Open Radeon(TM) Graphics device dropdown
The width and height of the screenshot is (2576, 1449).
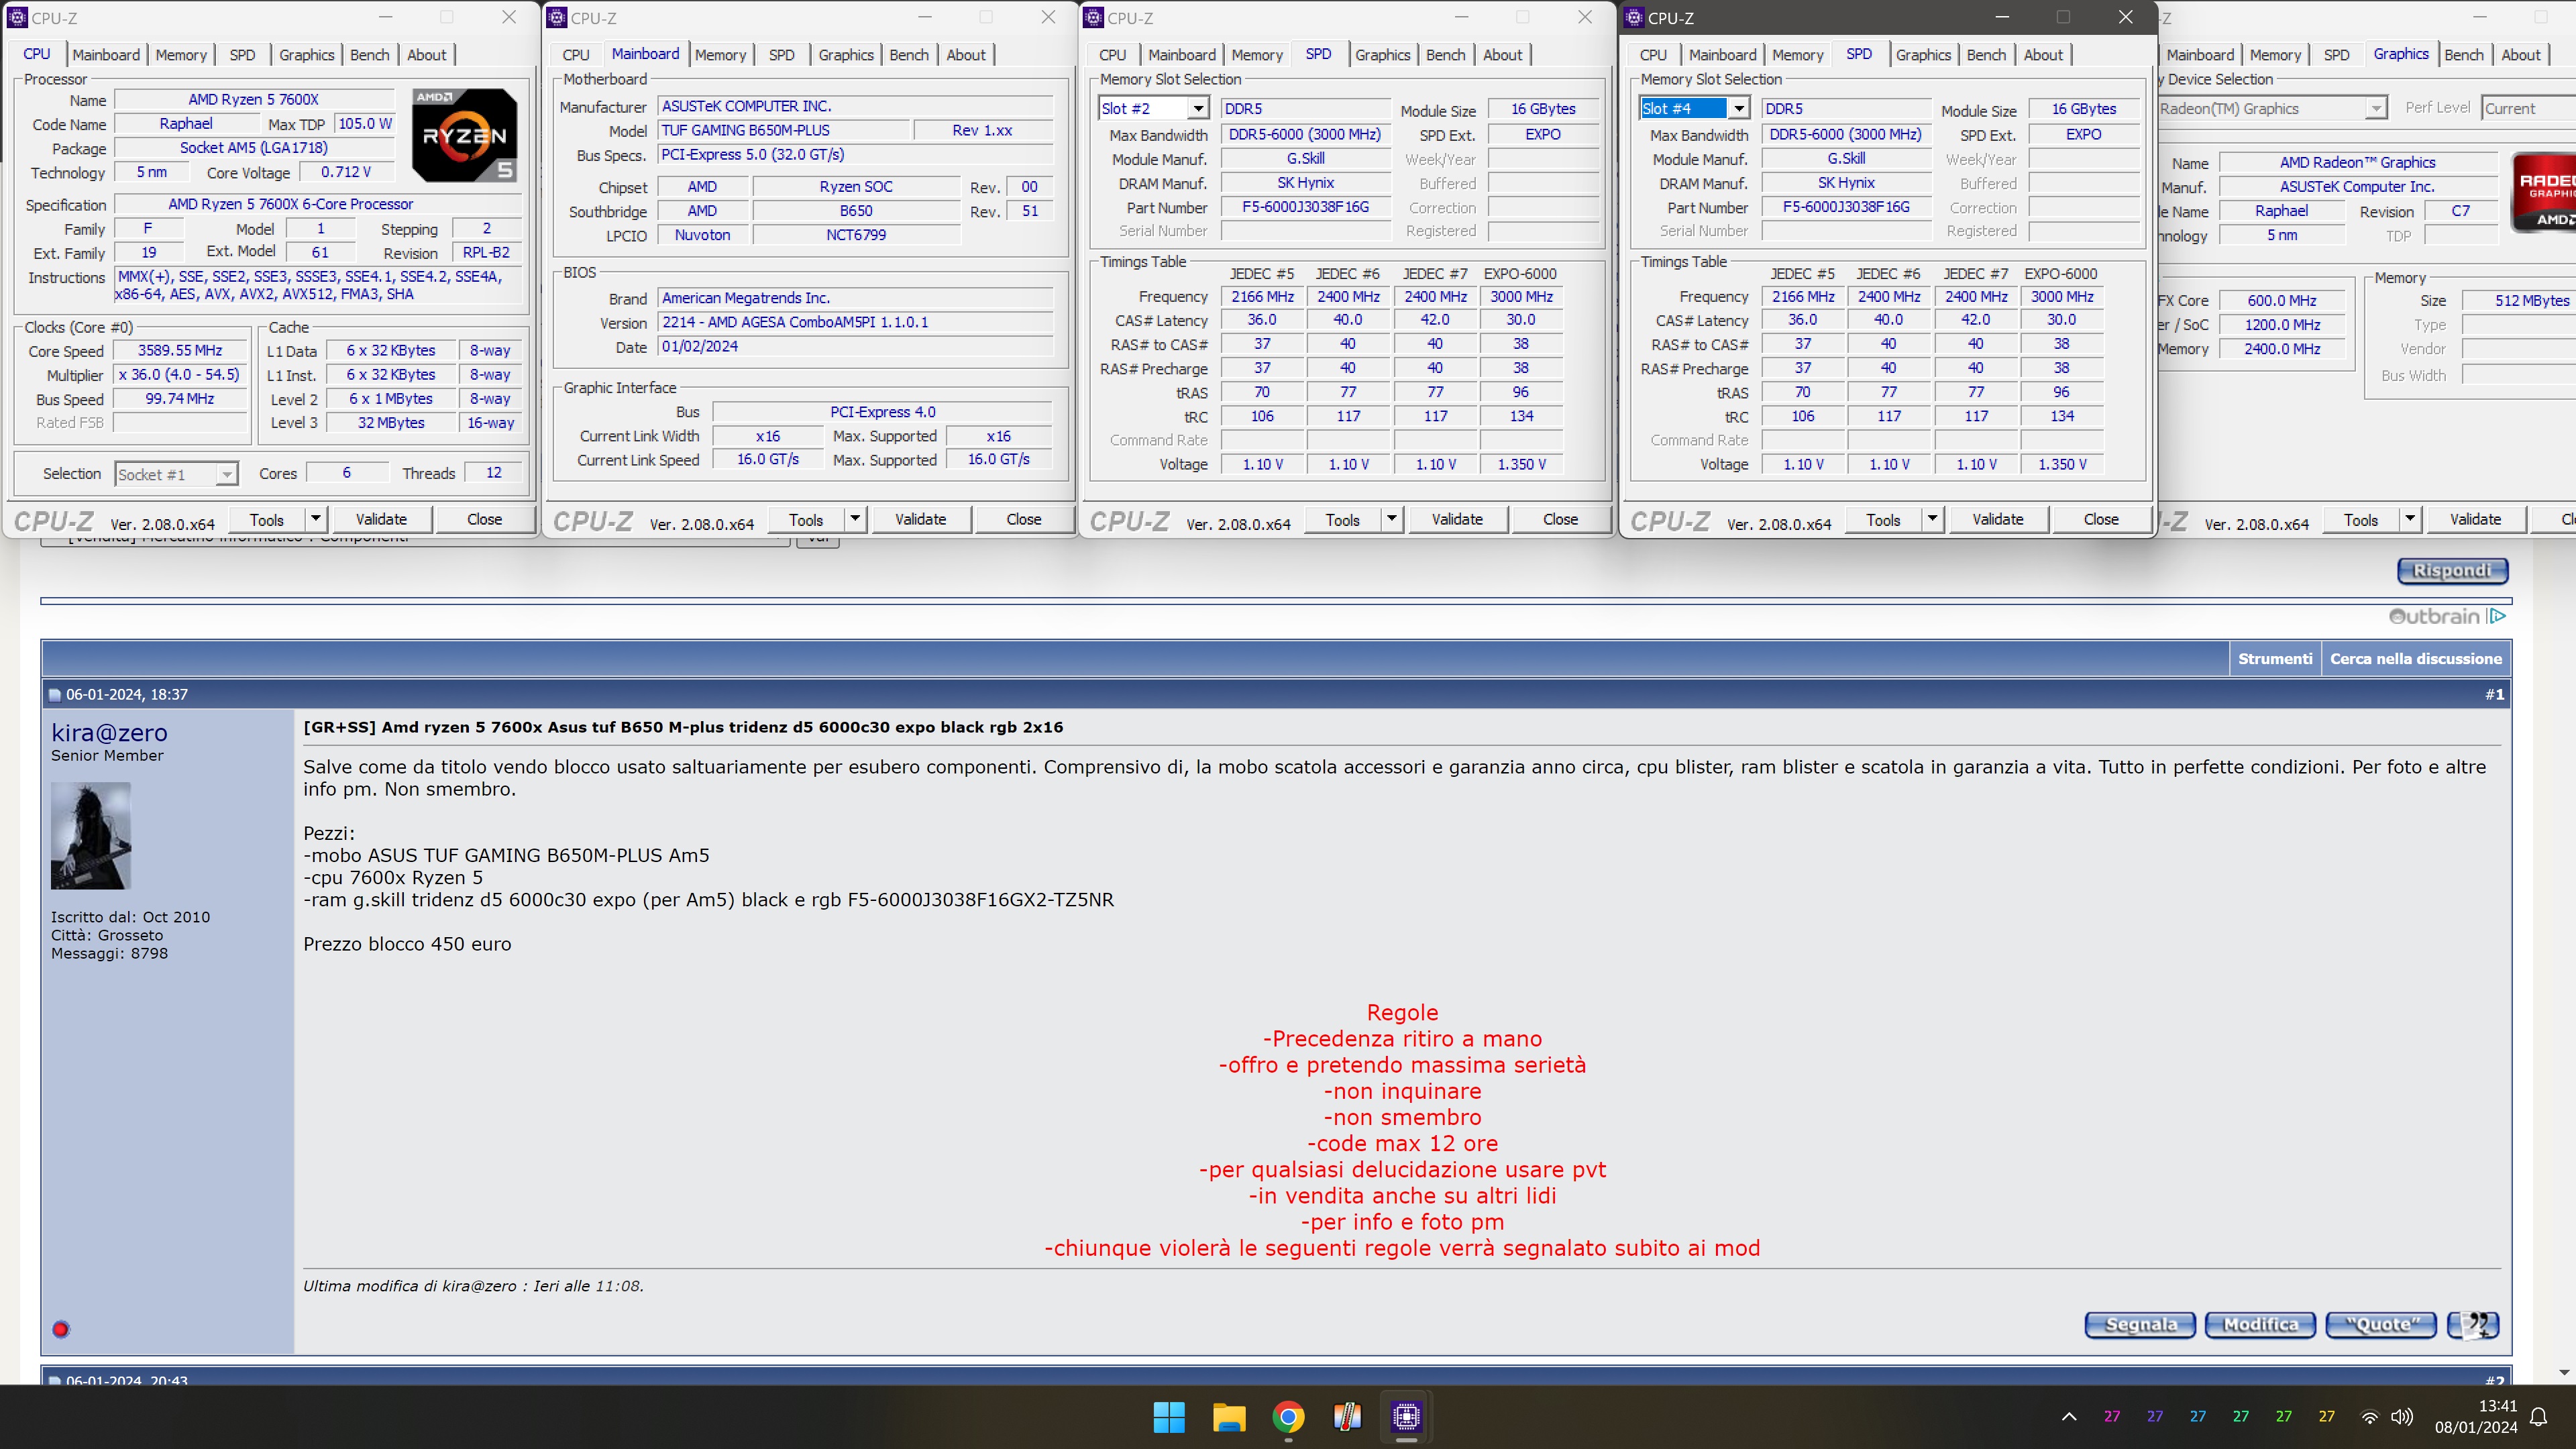coord(2272,108)
